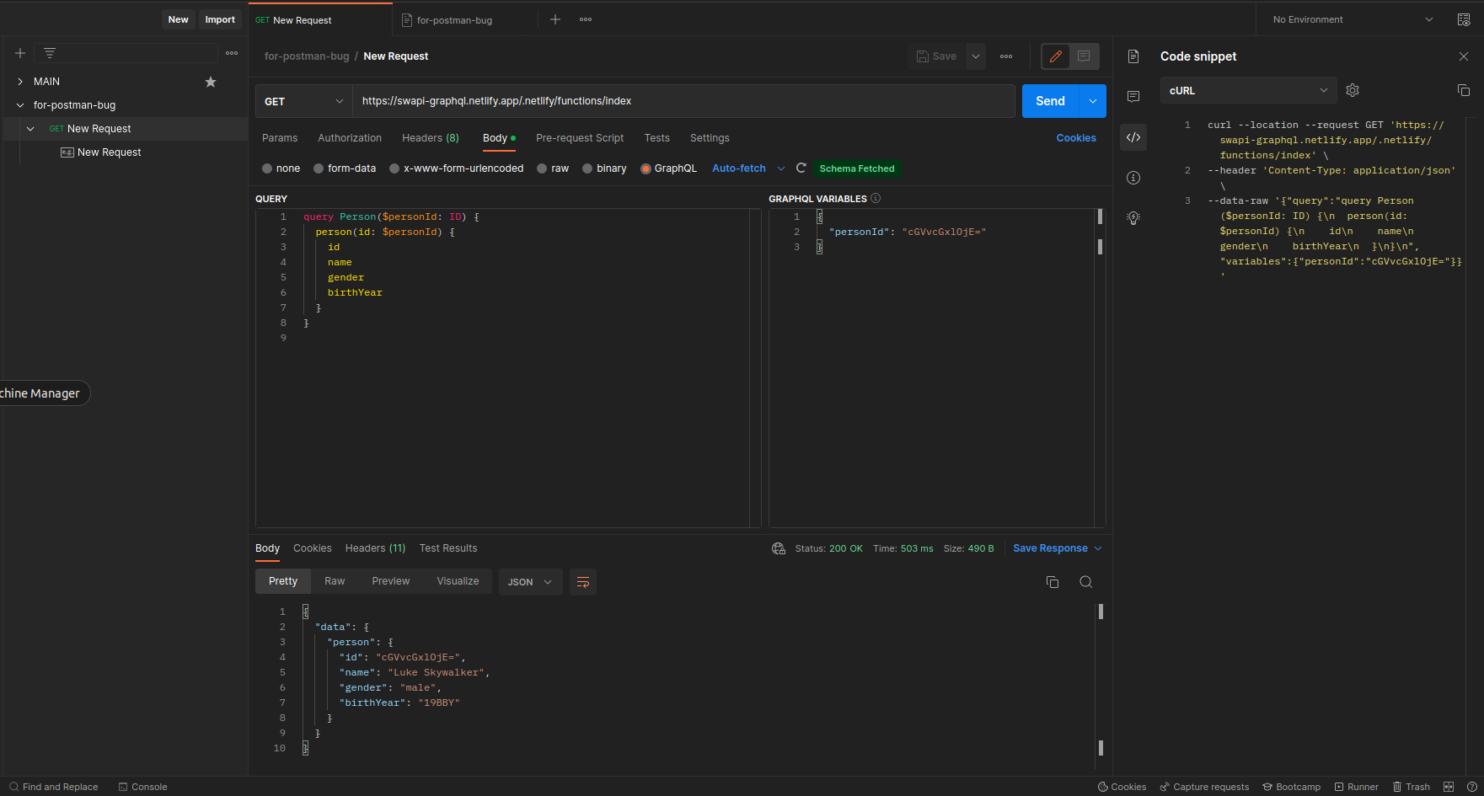Search within the response body
This screenshot has width=1484, height=796.
pyautogui.click(x=1086, y=582)
